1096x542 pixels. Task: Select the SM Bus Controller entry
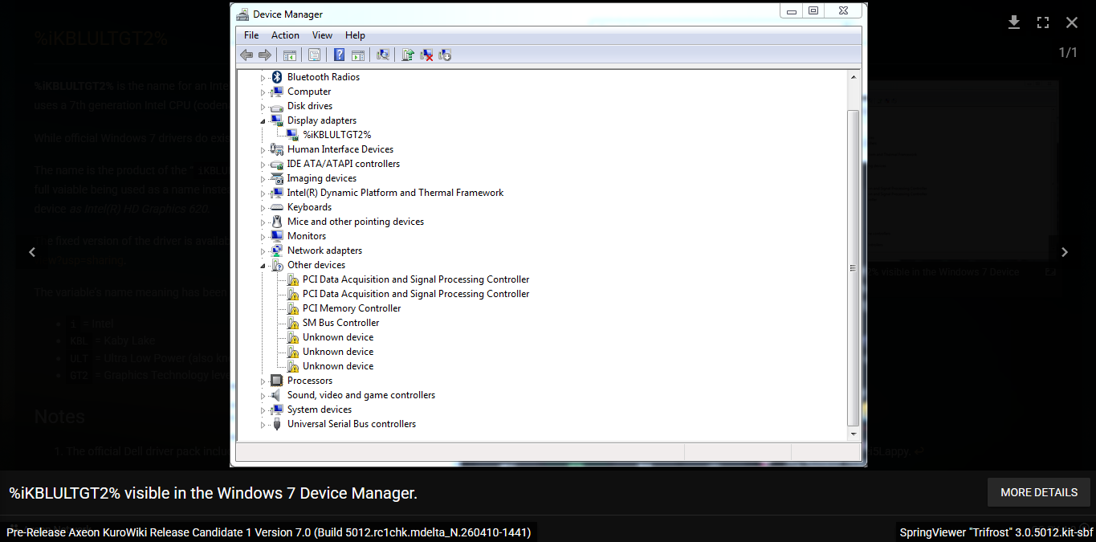click(340, 323)
